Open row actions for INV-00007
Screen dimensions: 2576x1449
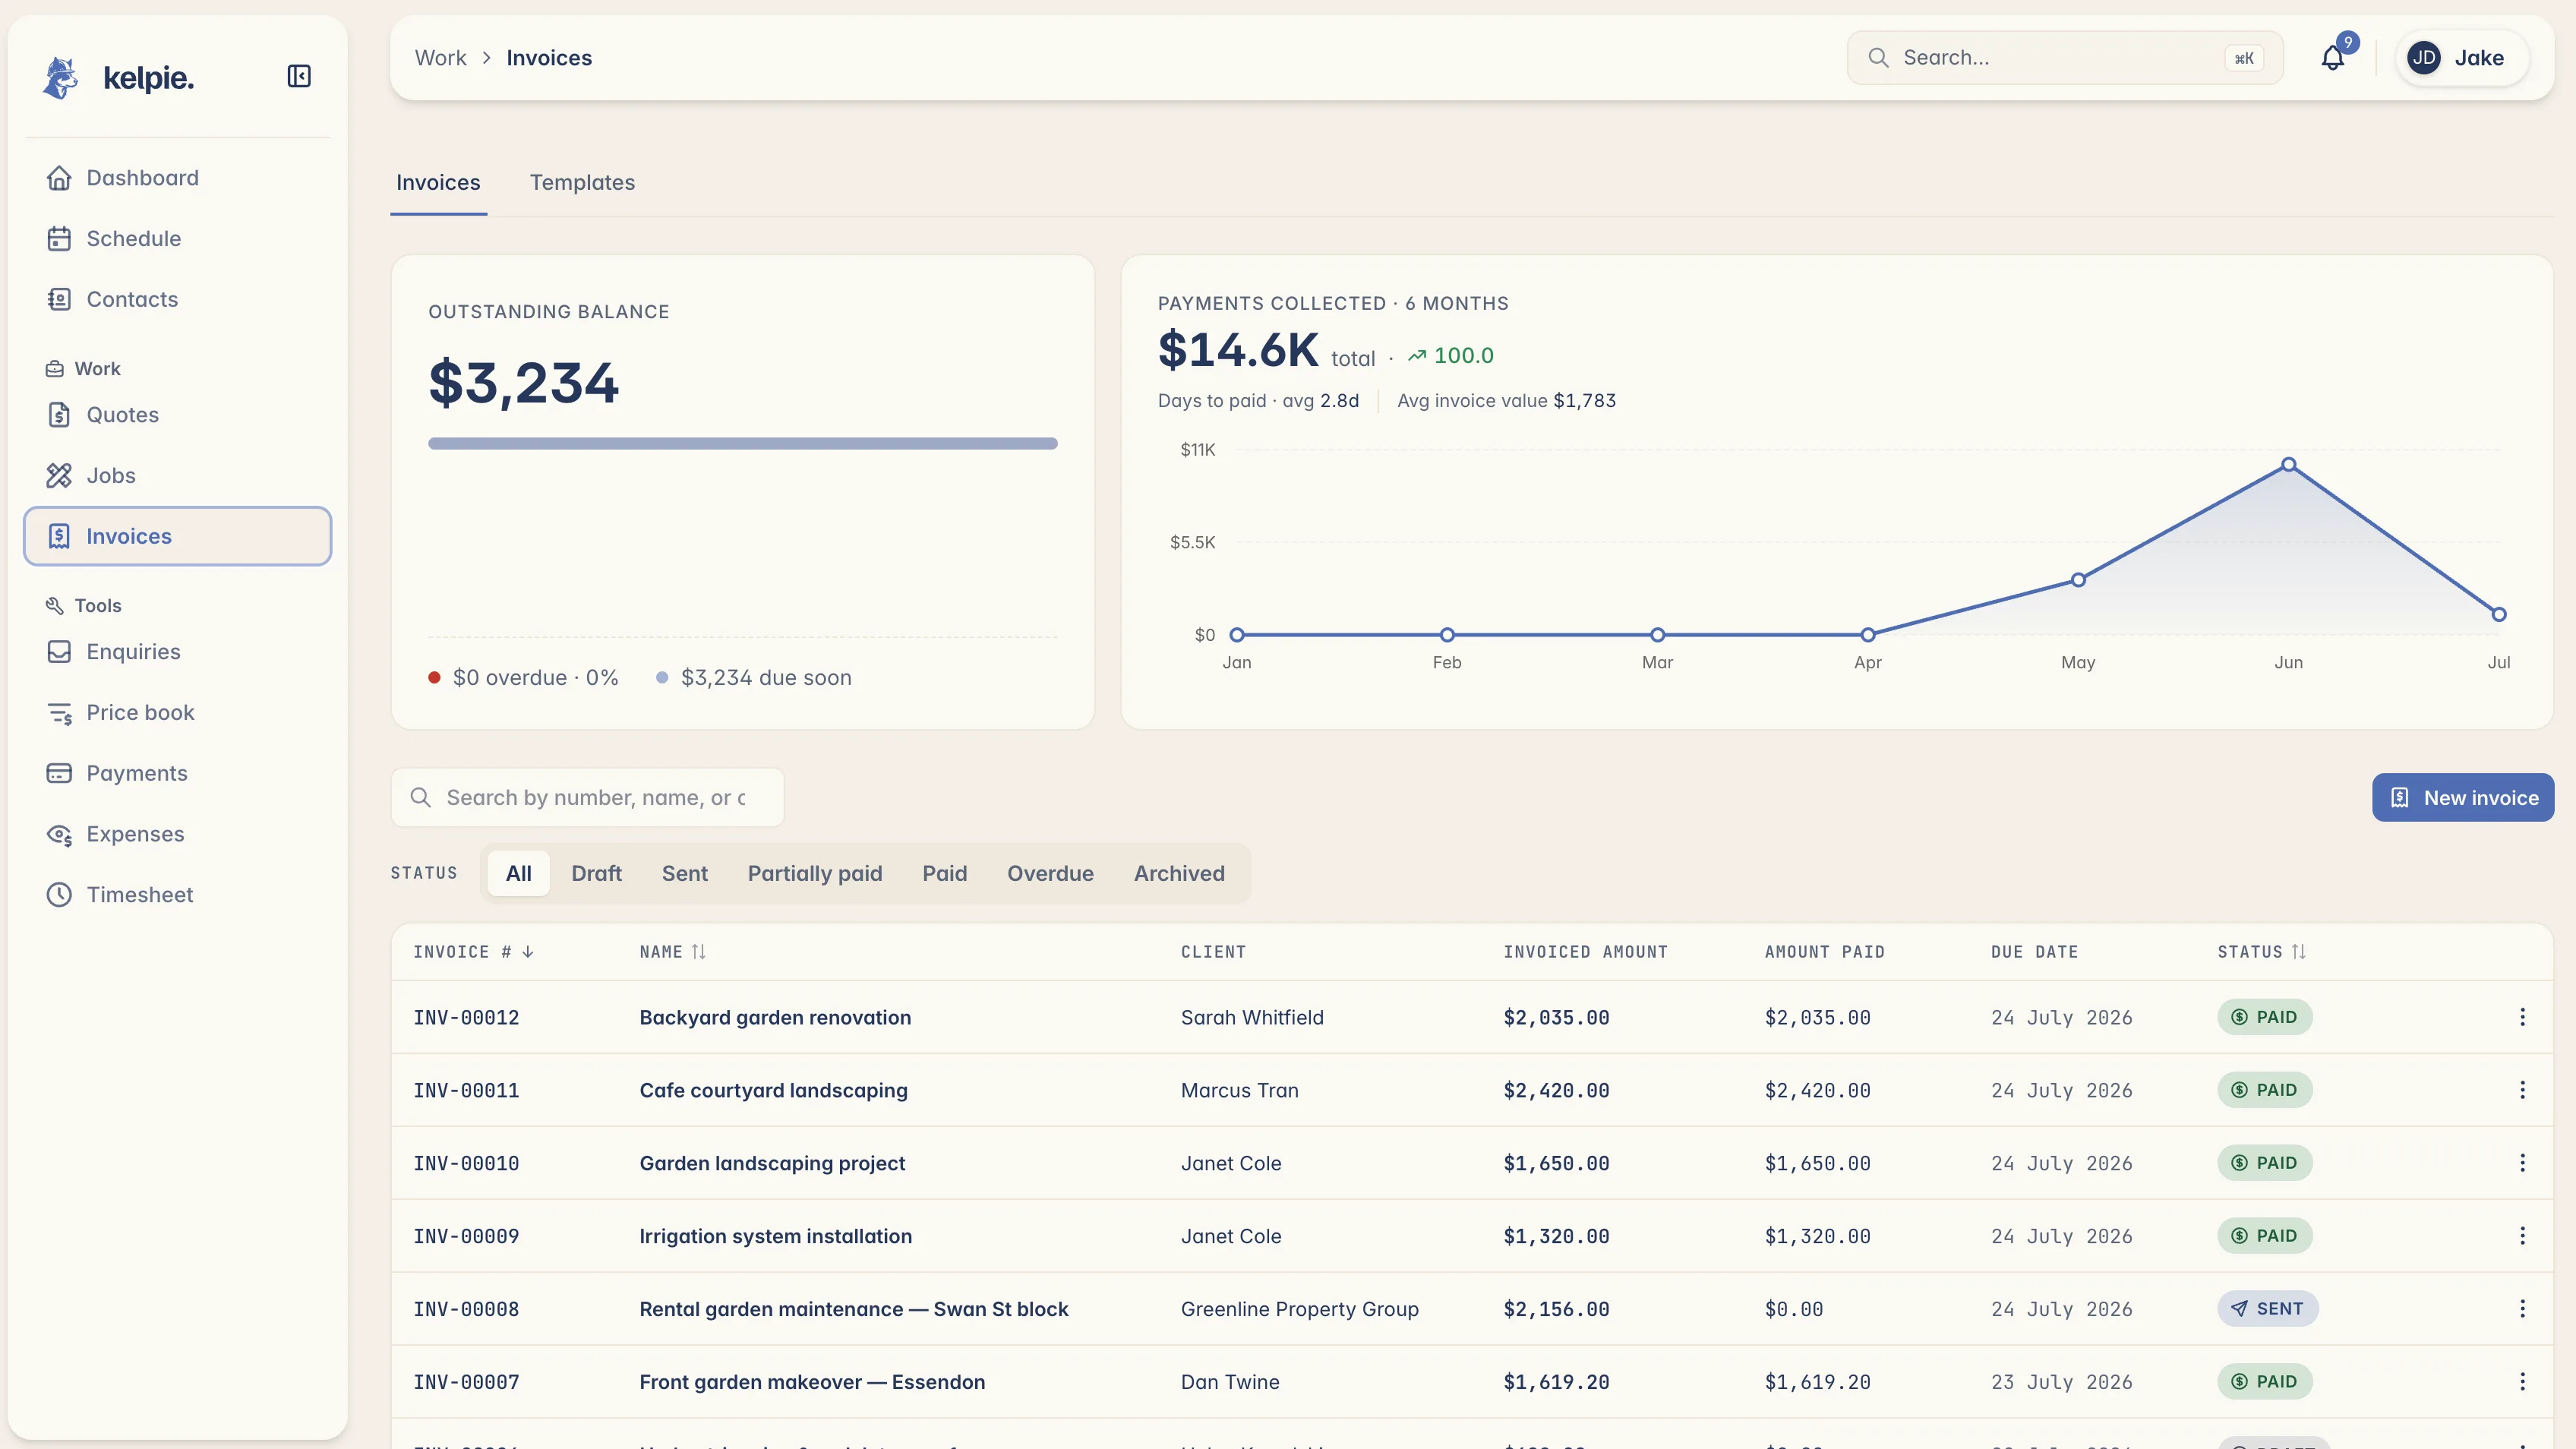pyautogui.click(x=2522, y=1382)
